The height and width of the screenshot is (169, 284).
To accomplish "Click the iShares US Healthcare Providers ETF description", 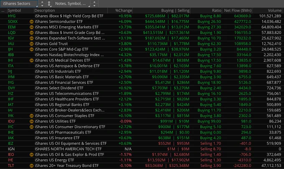I will click(x=67, y=99).
